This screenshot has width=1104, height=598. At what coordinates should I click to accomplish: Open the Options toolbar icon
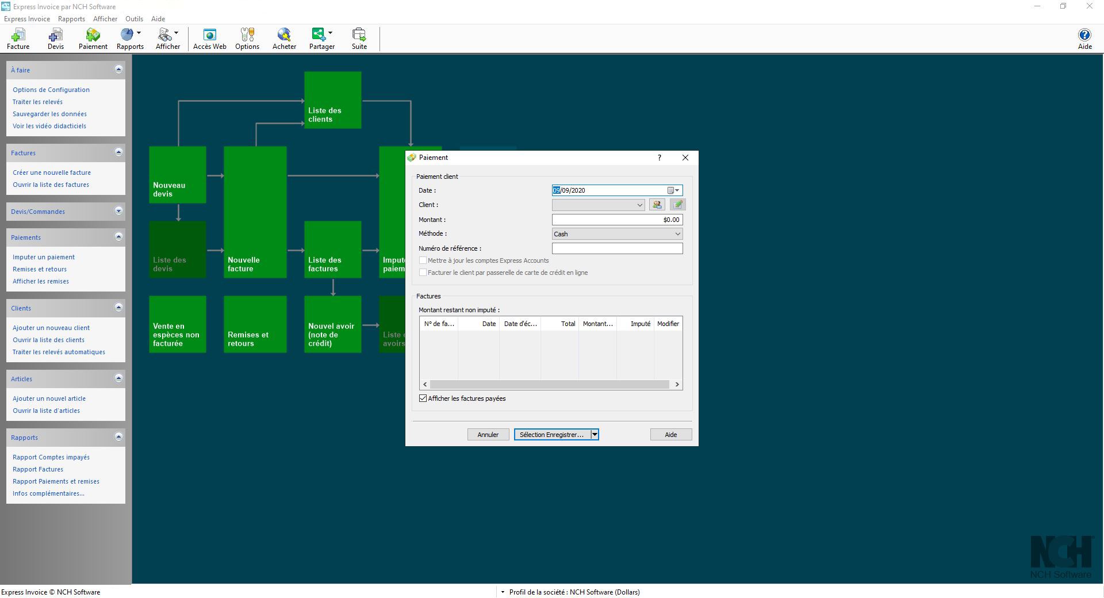coord(247,39)
